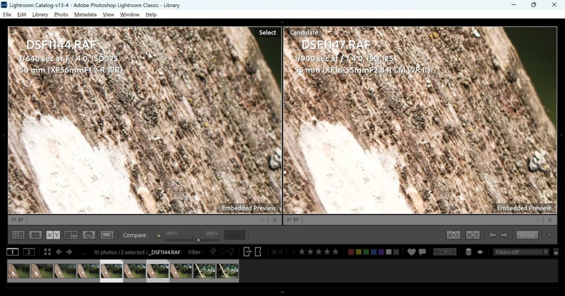565x296 pixels.
Task: Filter by three star rating
Action: coord(318,252)
